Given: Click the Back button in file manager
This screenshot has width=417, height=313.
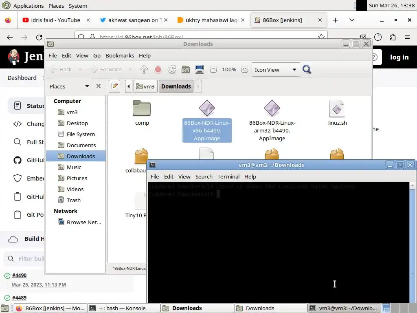Looking at the screenshot, I should tap(61, 69).
